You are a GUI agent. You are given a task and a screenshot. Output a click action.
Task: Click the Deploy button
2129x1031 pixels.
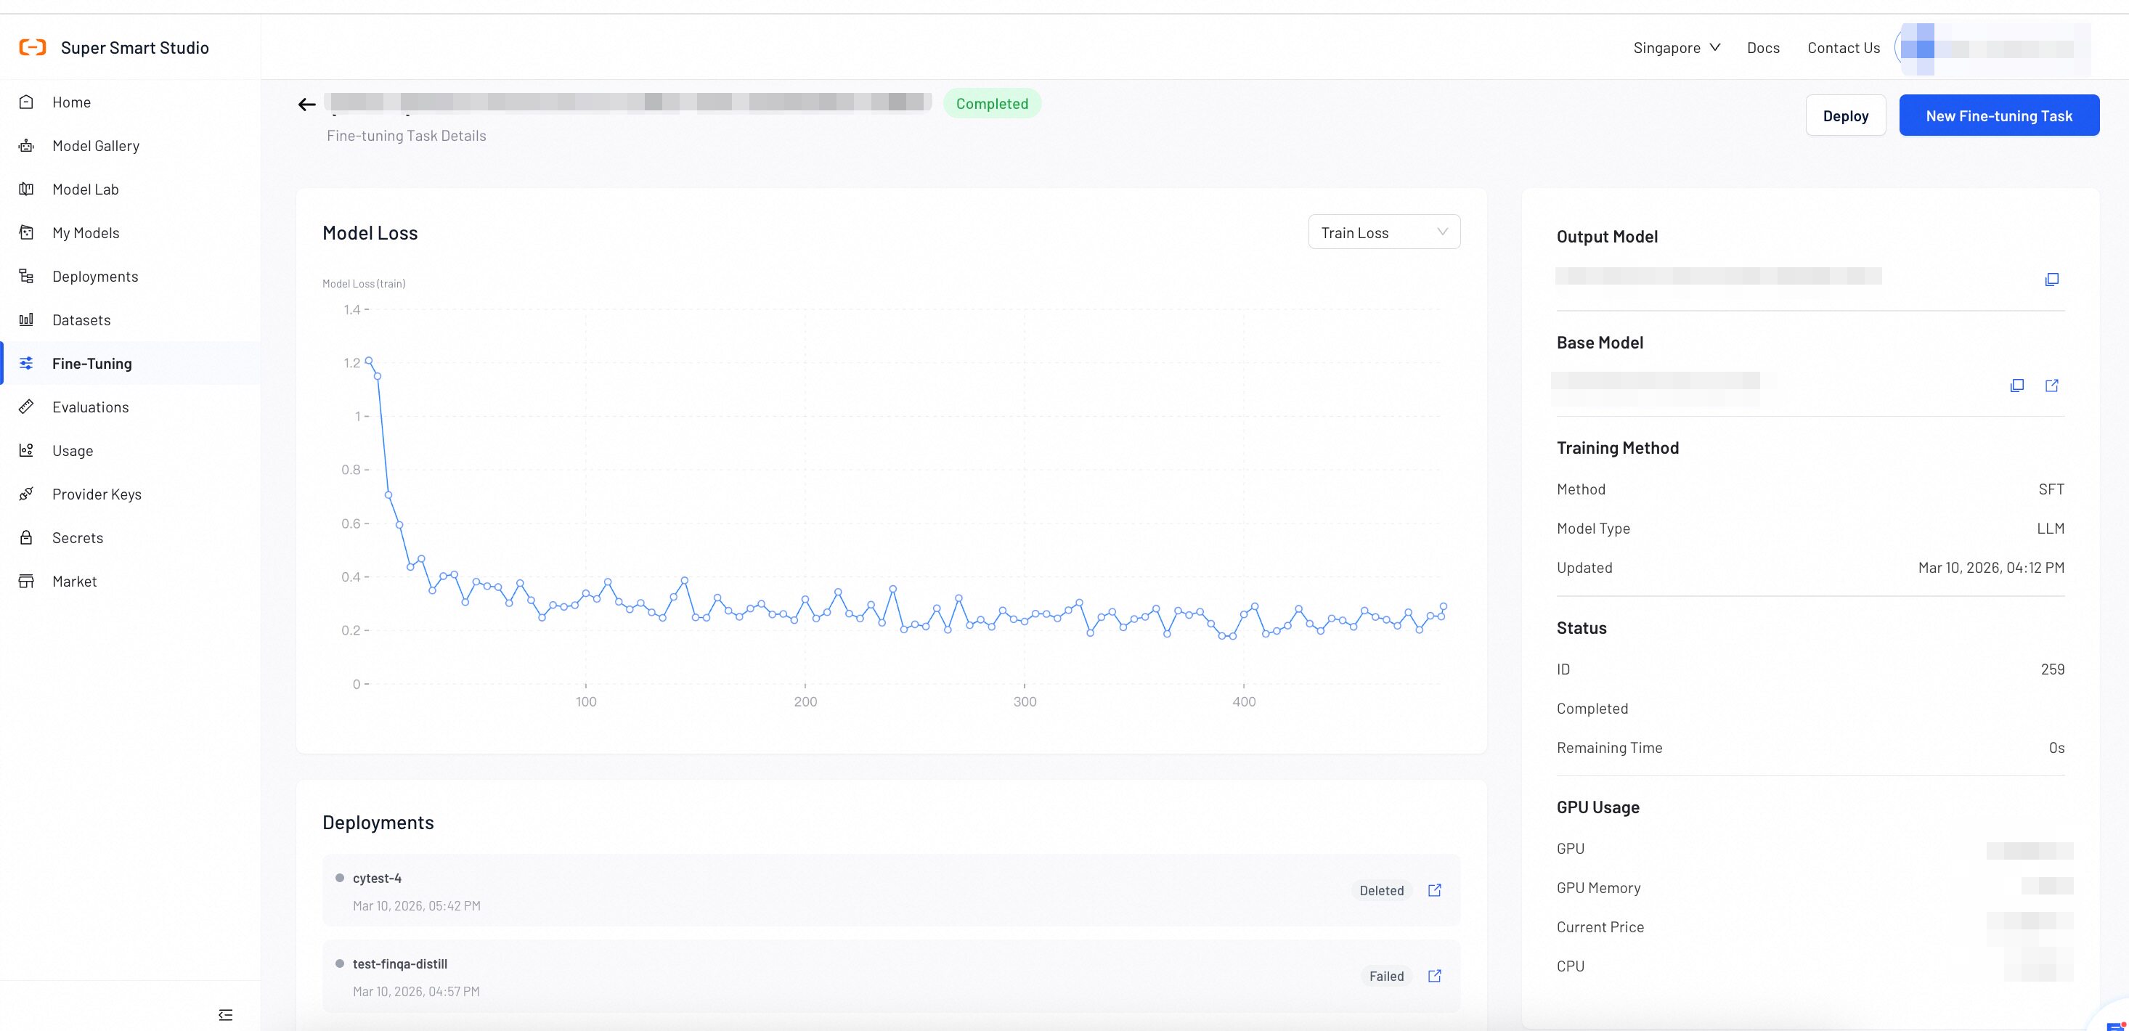pyautogui.click(x=1846, y=115)
